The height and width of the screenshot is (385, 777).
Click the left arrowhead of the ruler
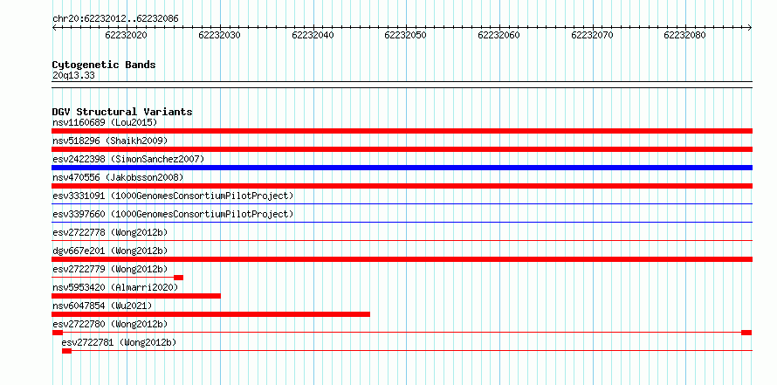click(54, 28)
